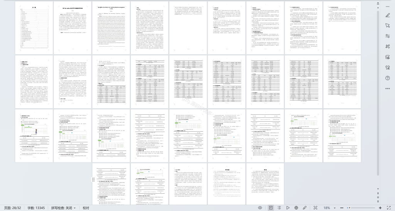This screenshot has width=395, height=211.
Task: Open the skin/theme shirt icon in the sidebar
Action: [x=387, y=67]
